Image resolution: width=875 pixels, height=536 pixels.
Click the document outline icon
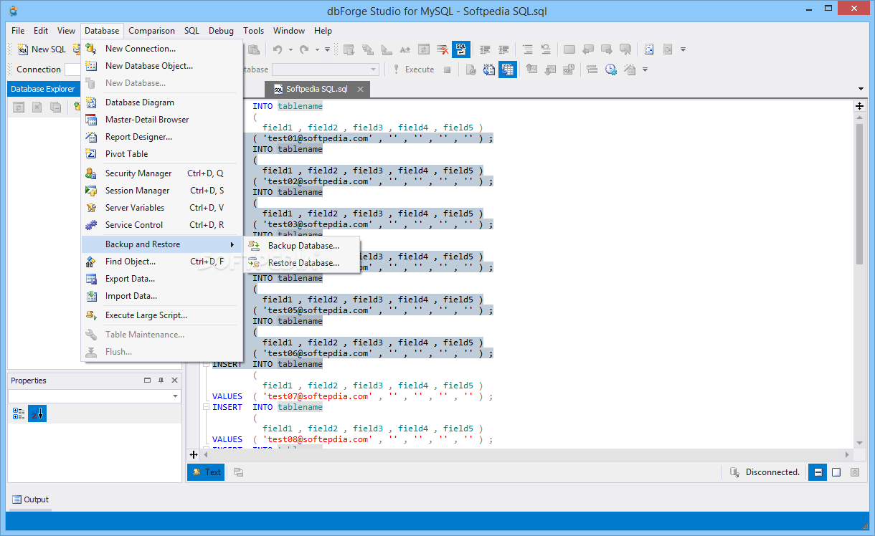click(x=649, y=49)
